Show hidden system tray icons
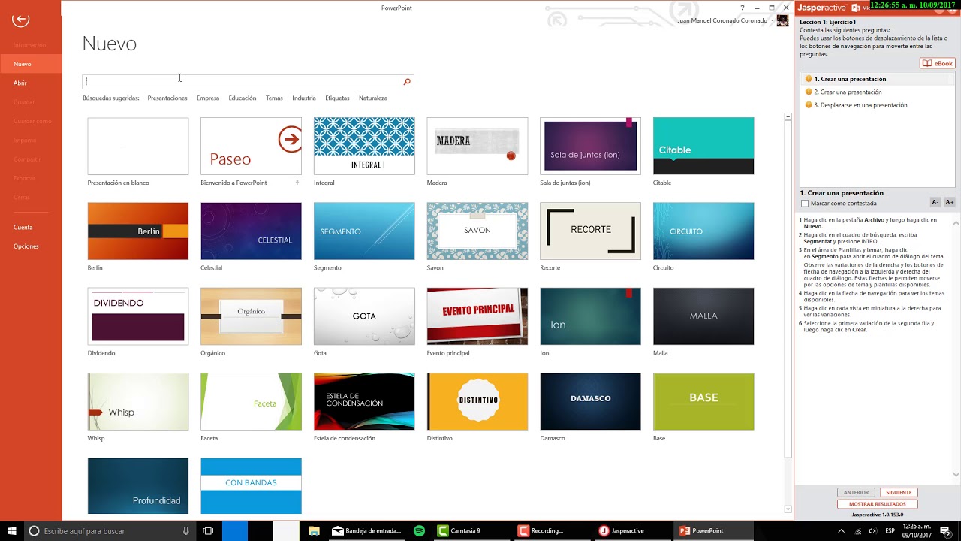 pyautogui.click(x=842, y=531)
